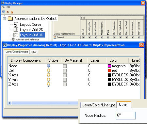Image resolution: width=147 pixels, height=124 pixels.
Task: Toggle General checkbox for Plan Diagnostic
Action: [114, 37]
